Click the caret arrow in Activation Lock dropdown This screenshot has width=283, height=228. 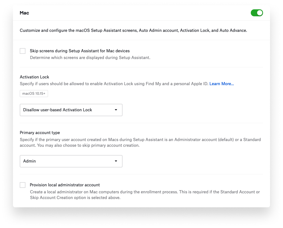116,110
